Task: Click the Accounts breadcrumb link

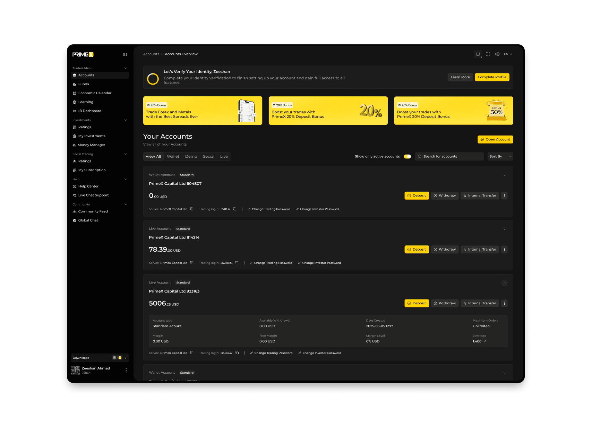Action: point(151,54)
